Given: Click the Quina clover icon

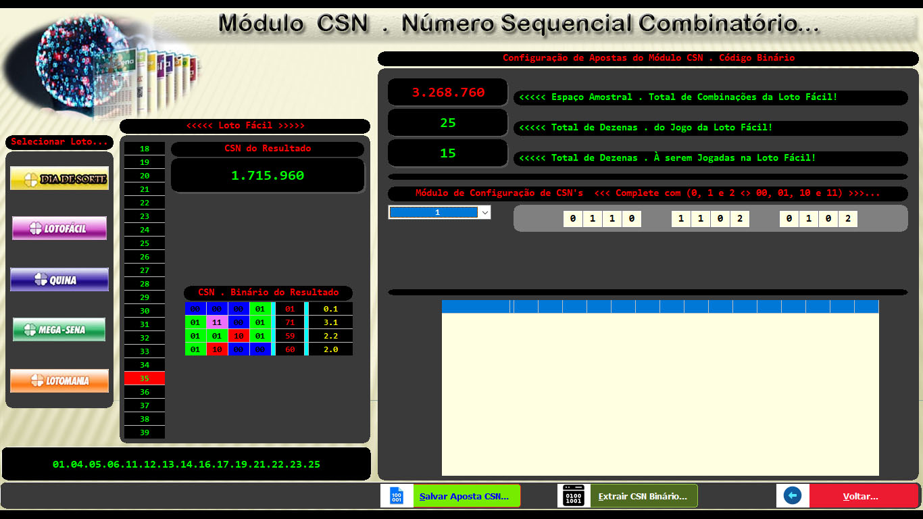Looking at the screenshot, I should tap(41, 280).
